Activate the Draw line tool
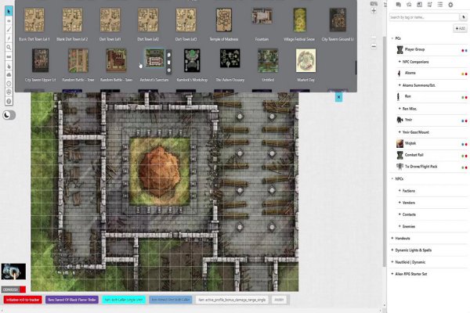This screenshot has height=313, width=470. pyautogui.click(x=9, y=30)
